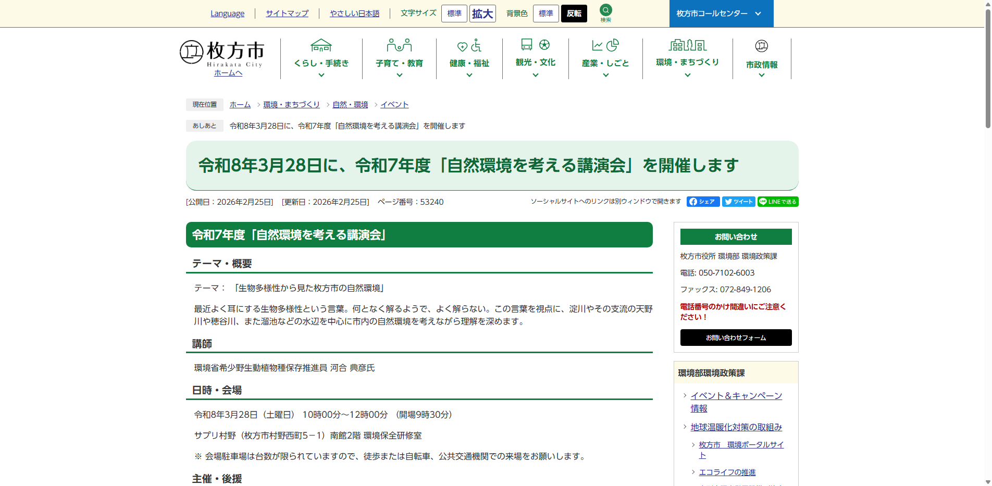Click the Hirakata City logo
992x486 pixels.
[x=222, y=54]
